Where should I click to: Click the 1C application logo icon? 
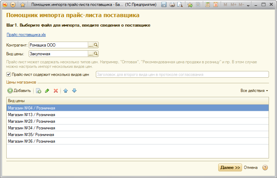point(5,5)
